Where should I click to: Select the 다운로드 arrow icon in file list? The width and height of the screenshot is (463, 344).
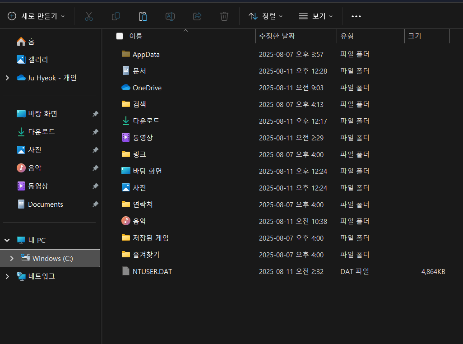point(126,121)
